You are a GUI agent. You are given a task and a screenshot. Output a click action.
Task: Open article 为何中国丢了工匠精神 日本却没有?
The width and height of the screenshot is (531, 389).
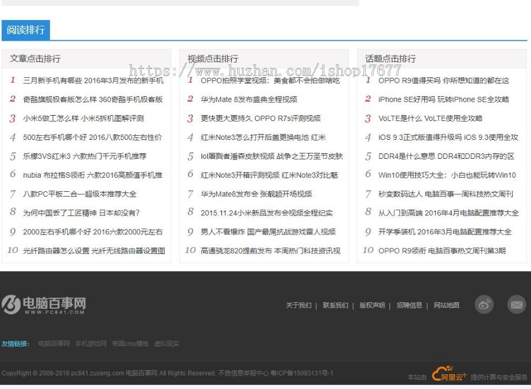coord(81,213)
